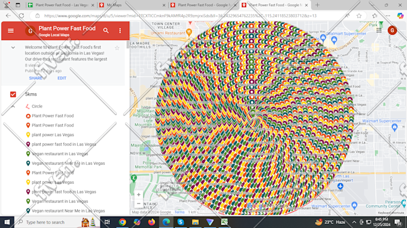This screenshot has width=407, height=228.
Task: Open File Explorer from the taskbar
Action: tap(195, 222)
